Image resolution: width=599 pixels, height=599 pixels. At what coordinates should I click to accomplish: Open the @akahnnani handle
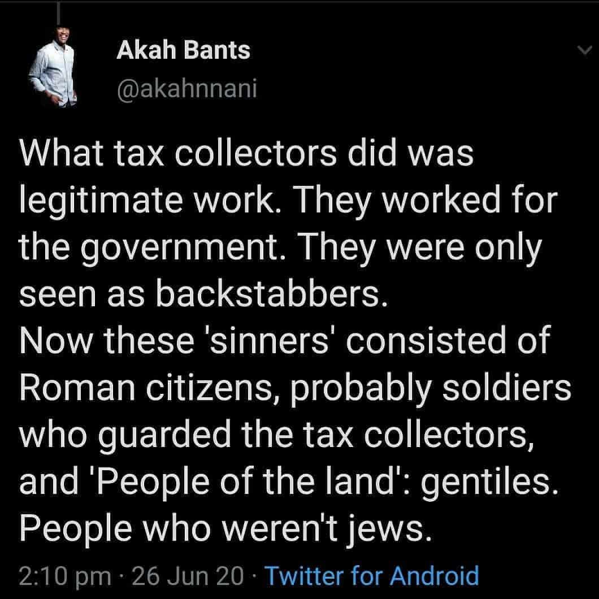(186, 90)
